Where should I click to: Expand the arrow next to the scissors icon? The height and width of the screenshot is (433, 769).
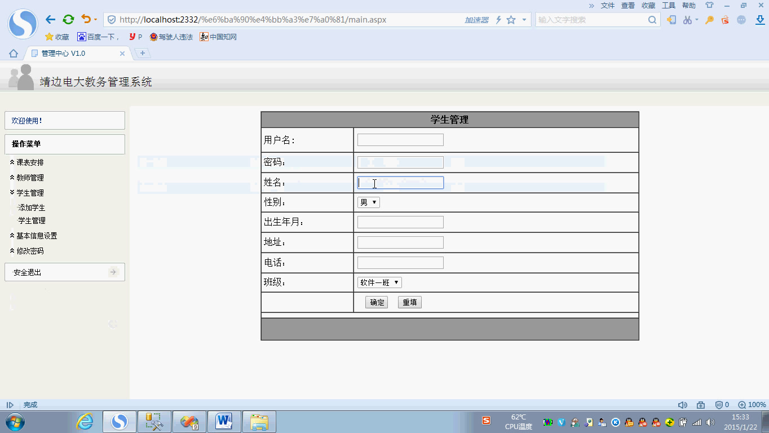pyautogui.click(x=697, y=19)
